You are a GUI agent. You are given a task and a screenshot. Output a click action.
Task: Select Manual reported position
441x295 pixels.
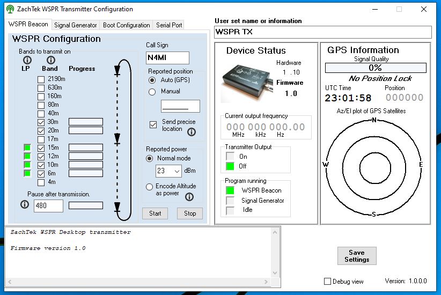click(152, 92)
